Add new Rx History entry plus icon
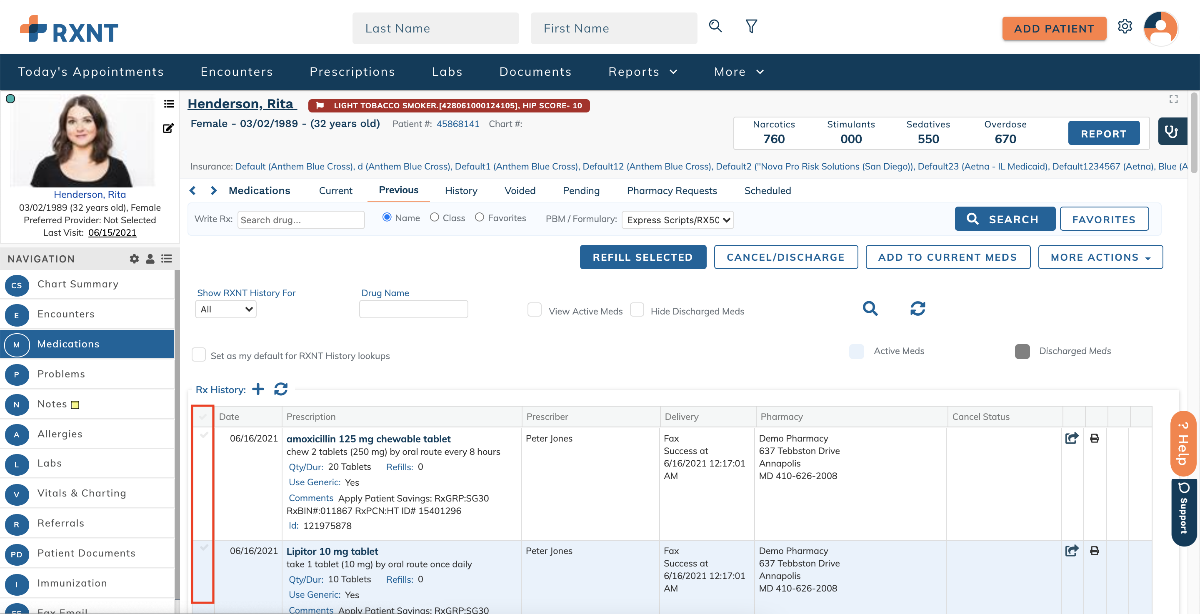The height and width of the screenshot is (614, 1200). (x=258, y=389)
